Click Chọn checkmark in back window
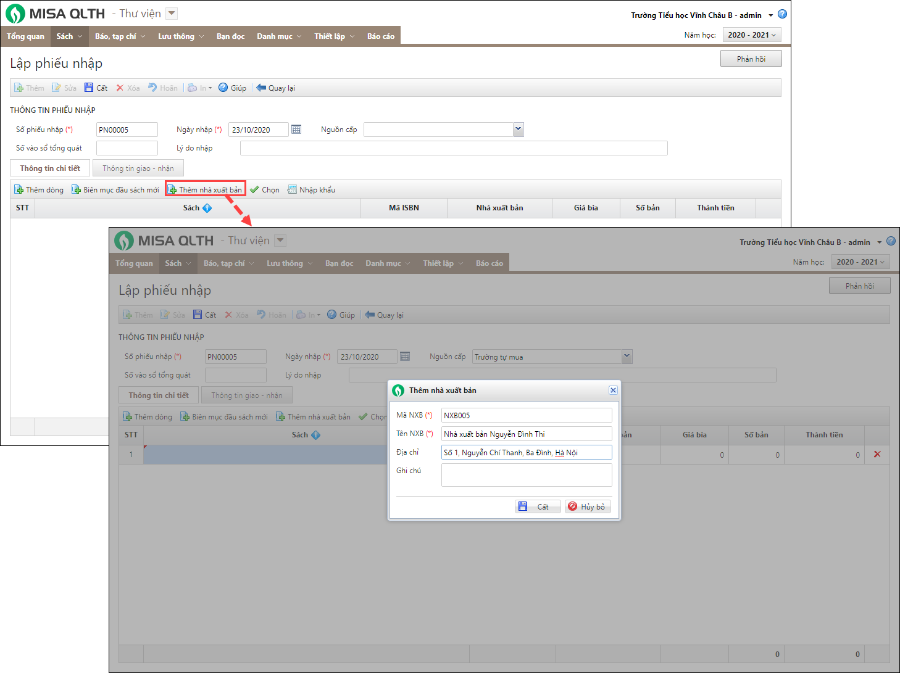This screenshot has height=673, width=900. click(x=264, y=190)
